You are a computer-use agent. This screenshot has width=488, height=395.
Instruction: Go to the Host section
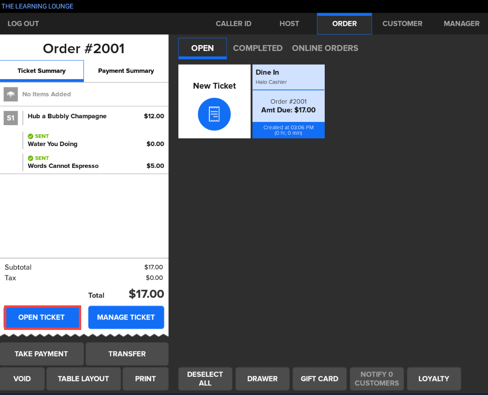tap(289, 24)
